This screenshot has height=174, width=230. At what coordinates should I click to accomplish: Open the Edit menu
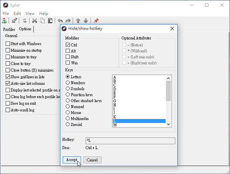click(x=17, y=14)
